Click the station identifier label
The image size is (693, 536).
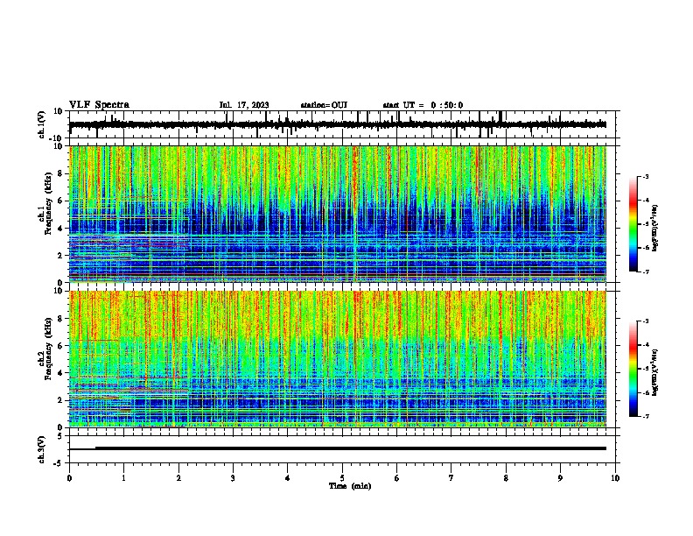tap(324, 105)
